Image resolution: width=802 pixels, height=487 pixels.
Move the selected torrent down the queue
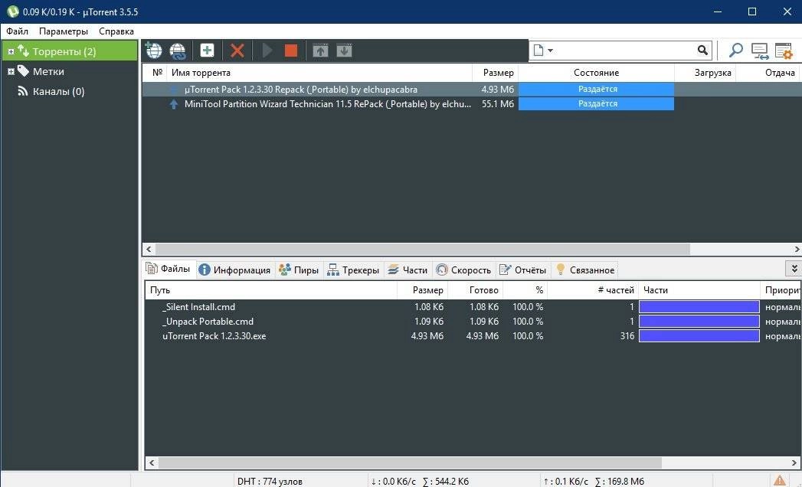click(x=343, y=50)
